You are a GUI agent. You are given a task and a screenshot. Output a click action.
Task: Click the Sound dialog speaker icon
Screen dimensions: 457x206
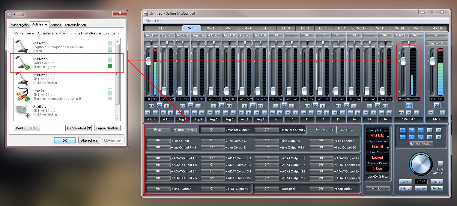pyautogui.click(x=9, y=14)
